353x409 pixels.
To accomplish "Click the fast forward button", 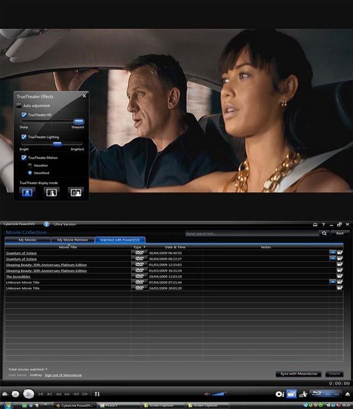I will (67, 394).
